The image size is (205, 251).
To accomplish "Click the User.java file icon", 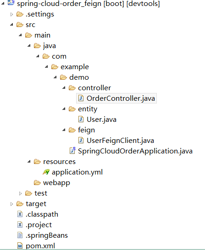I will pos(81,119).
